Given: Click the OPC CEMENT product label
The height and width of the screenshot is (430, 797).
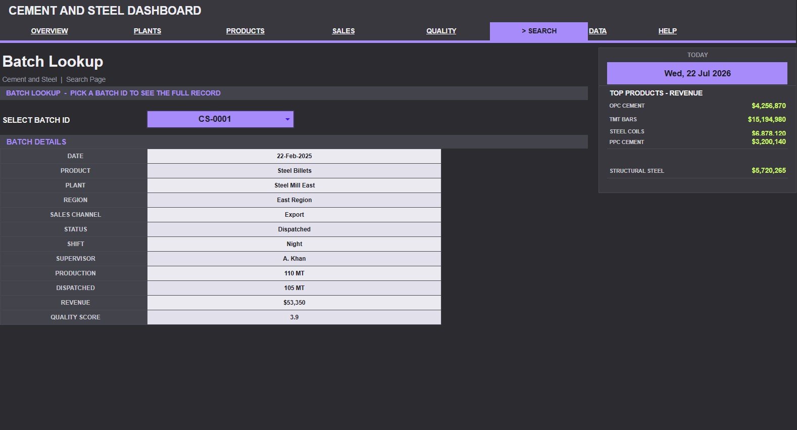Looking at the screenshot, I should click(627, 106).
